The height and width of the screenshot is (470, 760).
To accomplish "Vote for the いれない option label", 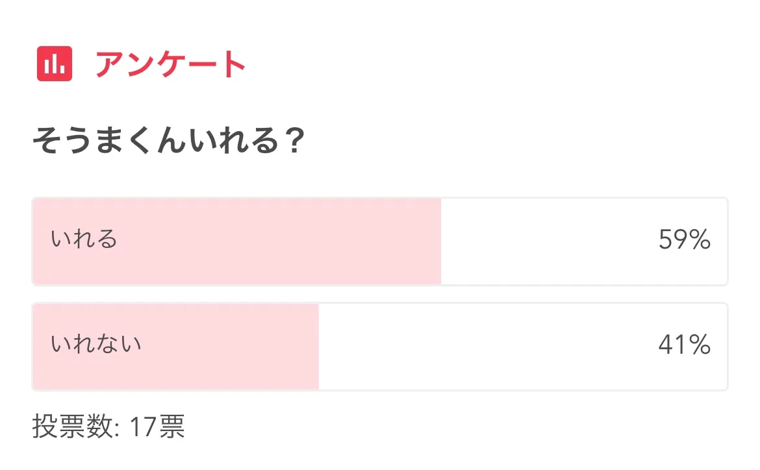I will click(96, 344).
